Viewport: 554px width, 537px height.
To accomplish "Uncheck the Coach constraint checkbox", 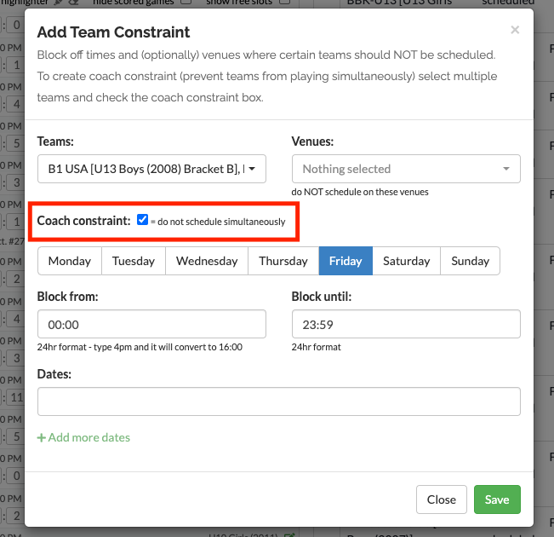I will point(142,221).
